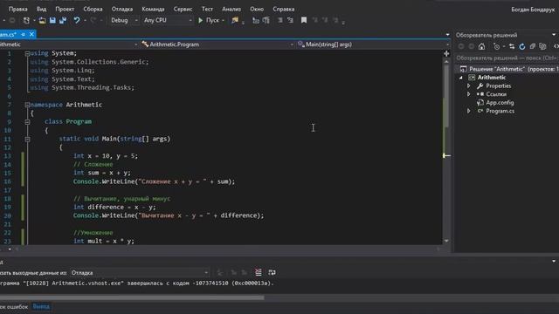Click the split editor plus icon above scrollbar

(x=446, y=53)
